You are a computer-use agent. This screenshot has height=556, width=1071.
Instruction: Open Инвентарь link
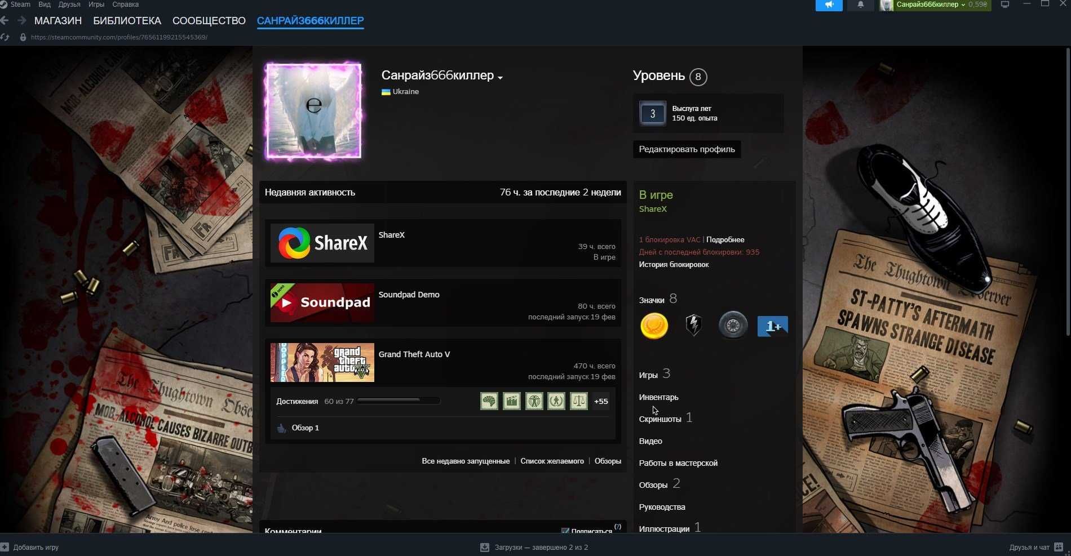pos(658,397)
